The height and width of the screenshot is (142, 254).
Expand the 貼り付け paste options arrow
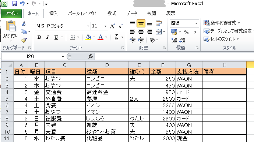[x=11, y=41]
